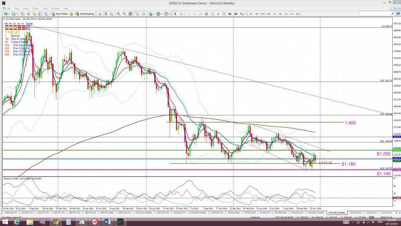Select the crosshair tool
401x226 pixels.
181,14
